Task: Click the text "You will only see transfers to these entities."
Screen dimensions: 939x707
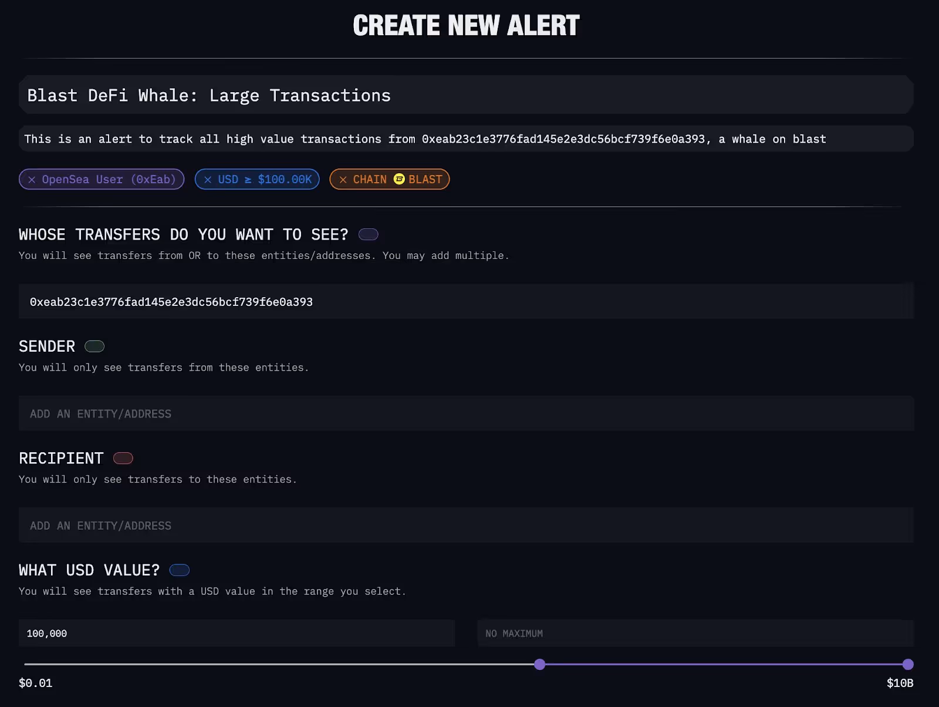Action: click(158, 480)
